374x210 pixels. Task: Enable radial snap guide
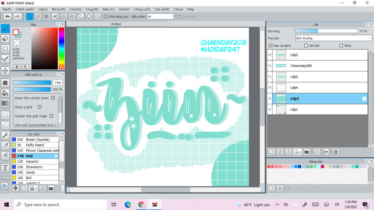pyautogui.click(x=64, y=17)
